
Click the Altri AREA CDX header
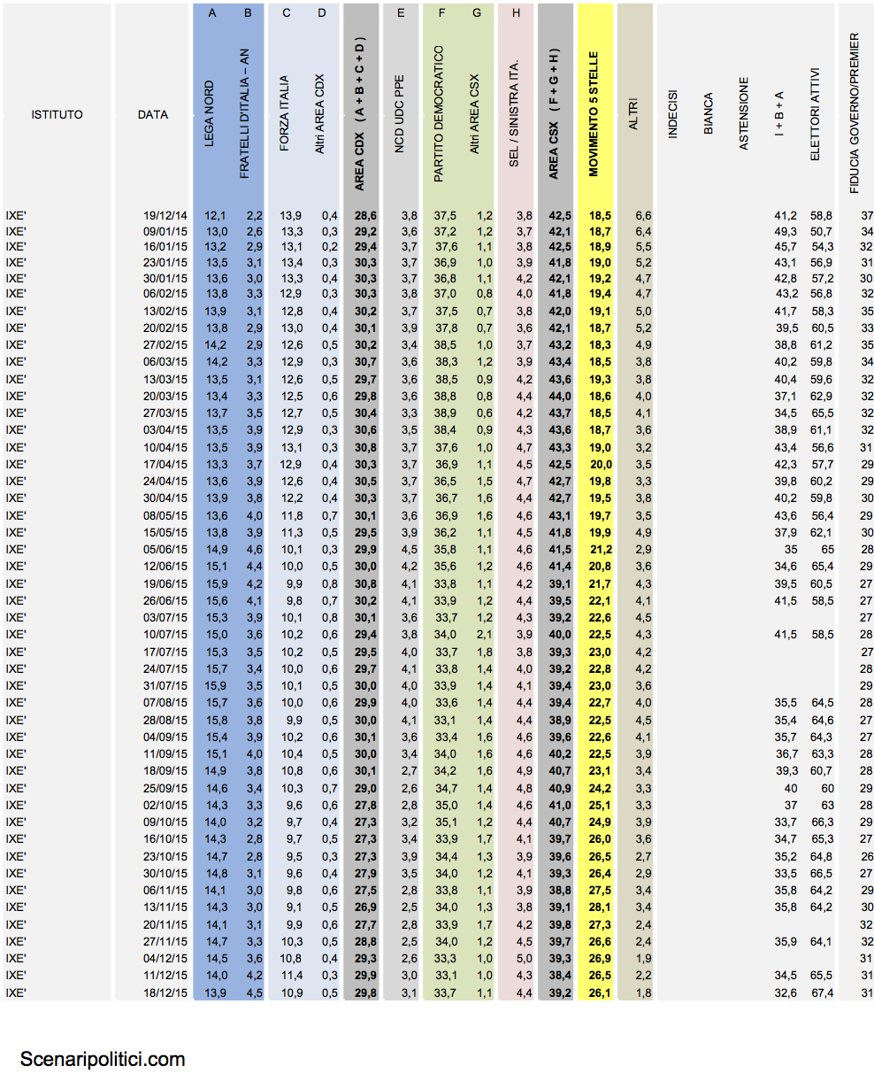coord(321,114)
